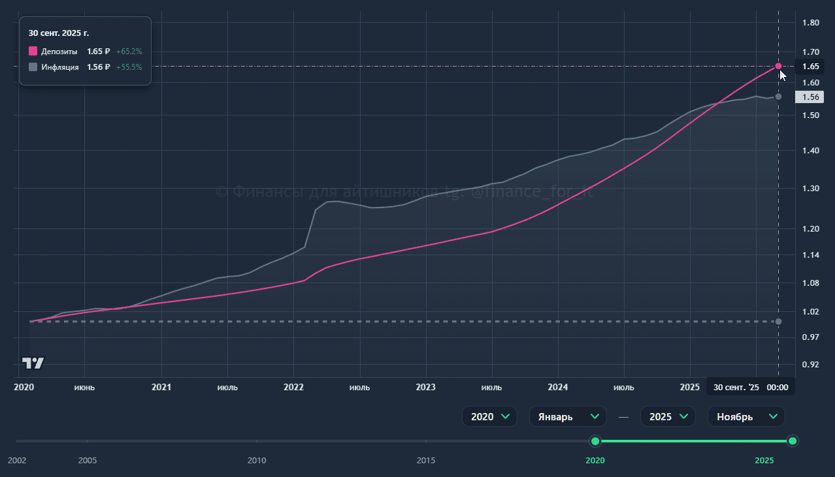Viewport: 835px width, 477px height.
Task: Click the gray Инфляция legend swatch
Action: [x=33, y=67]
